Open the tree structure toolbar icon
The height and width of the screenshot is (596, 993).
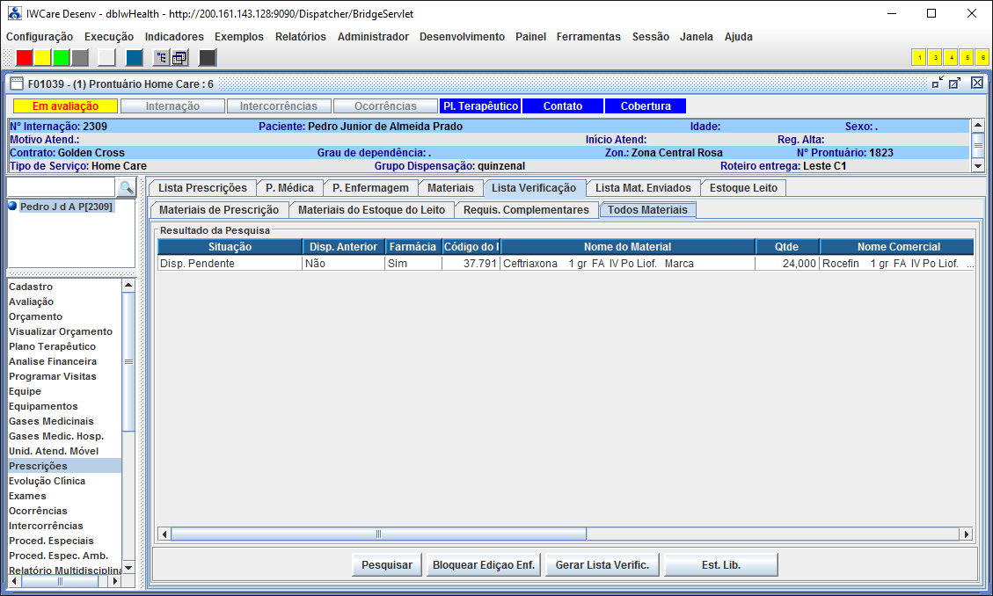point(162,57)
